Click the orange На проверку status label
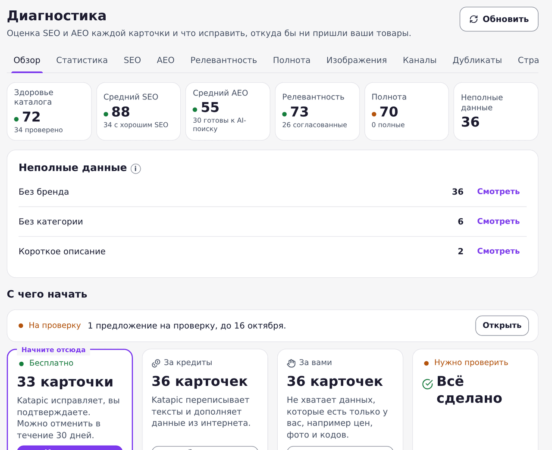Viewport: 552px width, 450px height. [55, 326]
